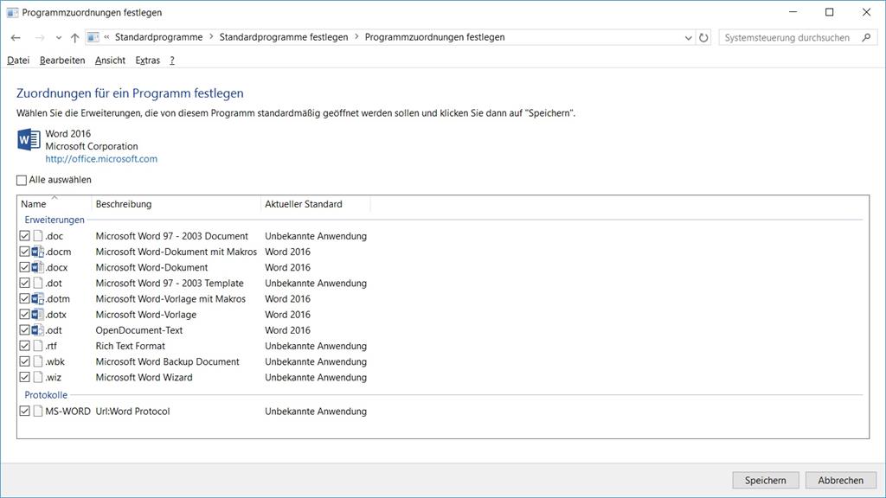
Task: Click the Word template icon for .dotx
Action: coord(38,315)
